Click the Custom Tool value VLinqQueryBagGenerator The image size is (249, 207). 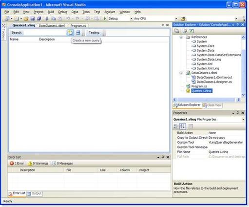(226, 143)
